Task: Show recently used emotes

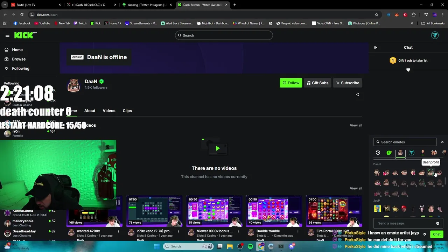Action: 378,153
